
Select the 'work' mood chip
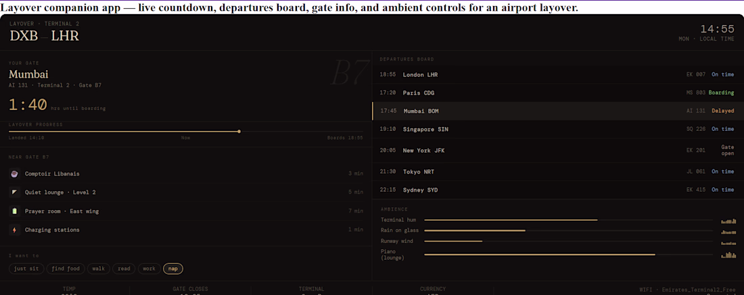click(x=149, y=269)
